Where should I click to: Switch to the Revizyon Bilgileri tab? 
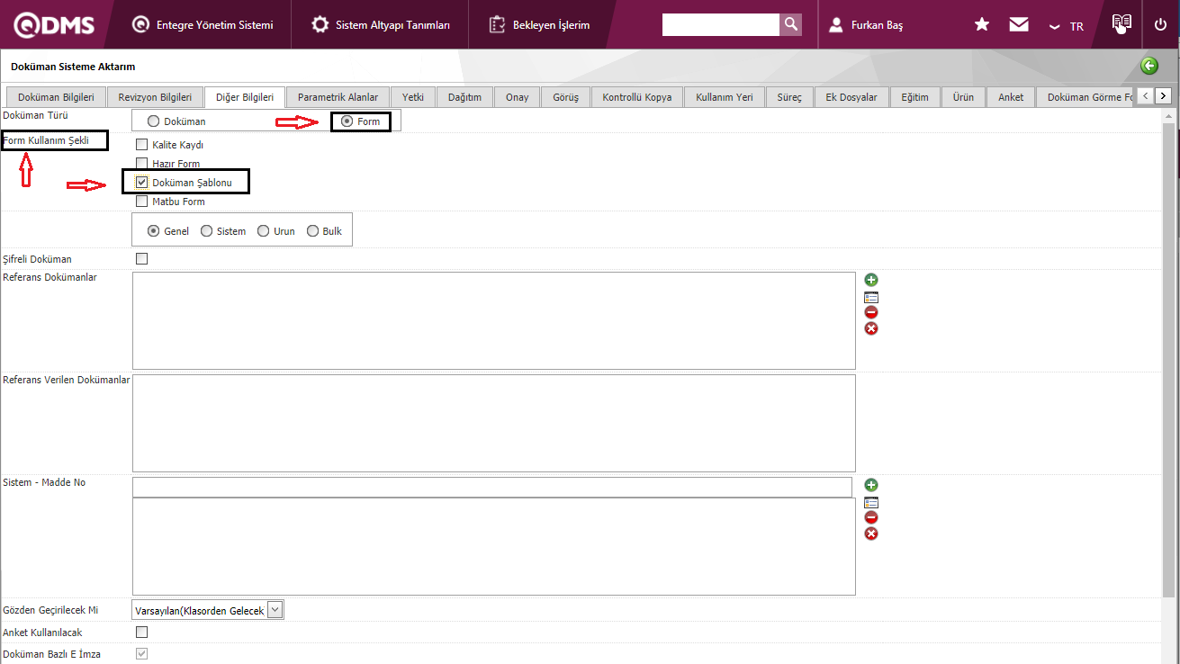[155, 97]
